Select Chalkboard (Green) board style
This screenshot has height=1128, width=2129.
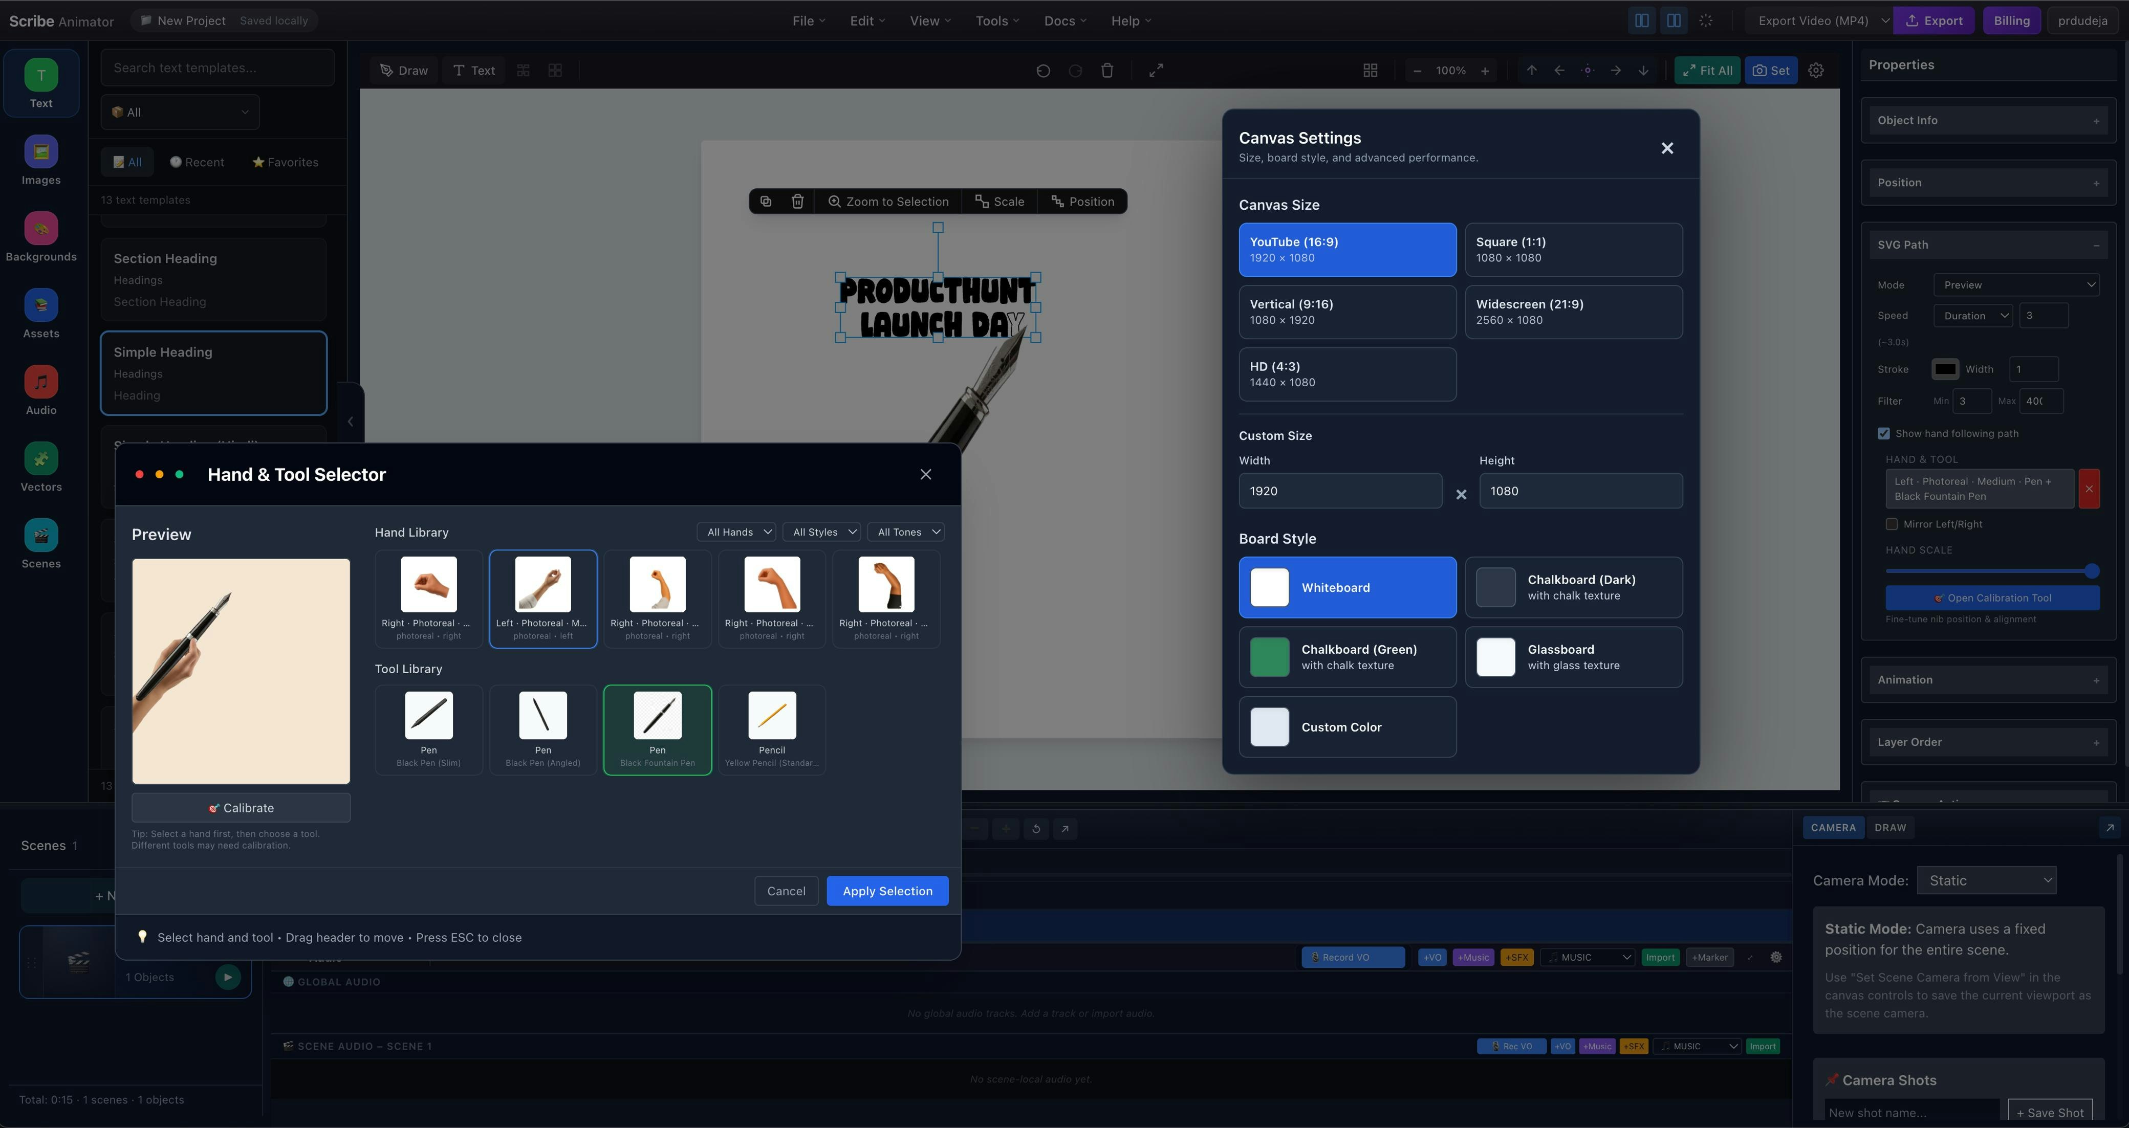[x=1346, y=657]
